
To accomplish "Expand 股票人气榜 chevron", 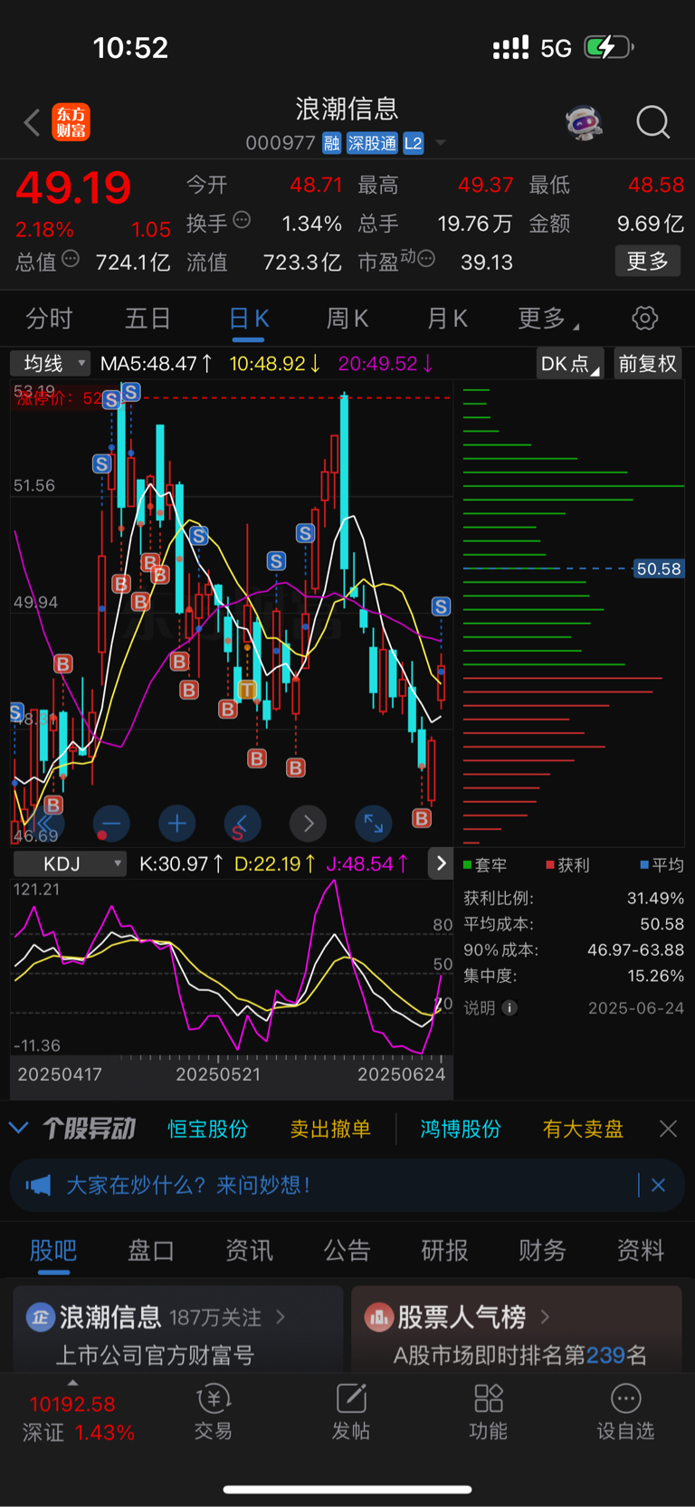I will [x=545, y=1317].
